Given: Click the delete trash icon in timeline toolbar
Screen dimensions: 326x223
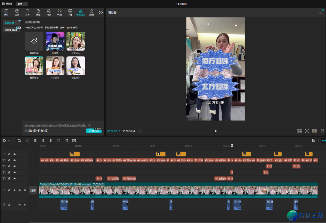Looking at the screenshot, I should 59,141.
